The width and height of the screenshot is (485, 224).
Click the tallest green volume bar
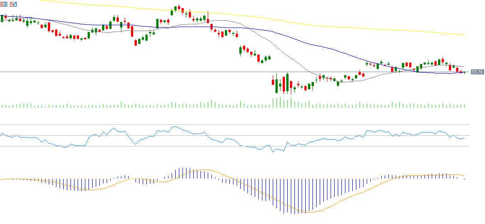click(280, 102)
